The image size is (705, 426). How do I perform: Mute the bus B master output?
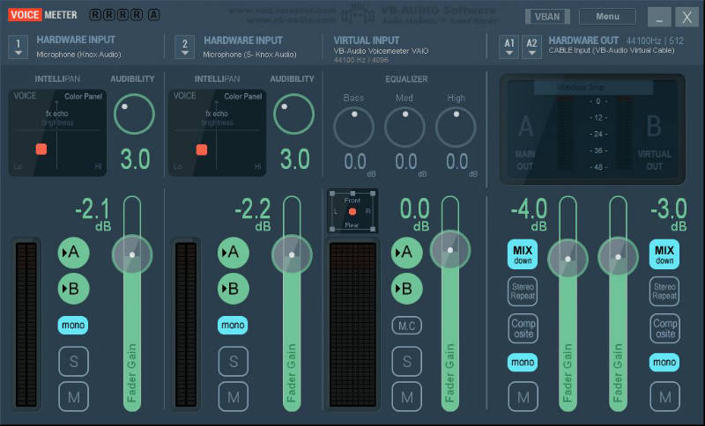pos(664,397)
